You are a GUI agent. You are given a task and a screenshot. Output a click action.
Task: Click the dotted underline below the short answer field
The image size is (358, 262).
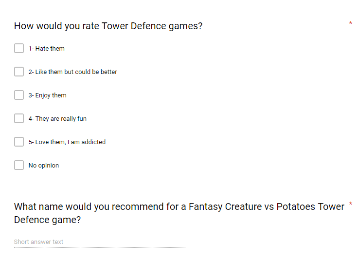(100, 247)
